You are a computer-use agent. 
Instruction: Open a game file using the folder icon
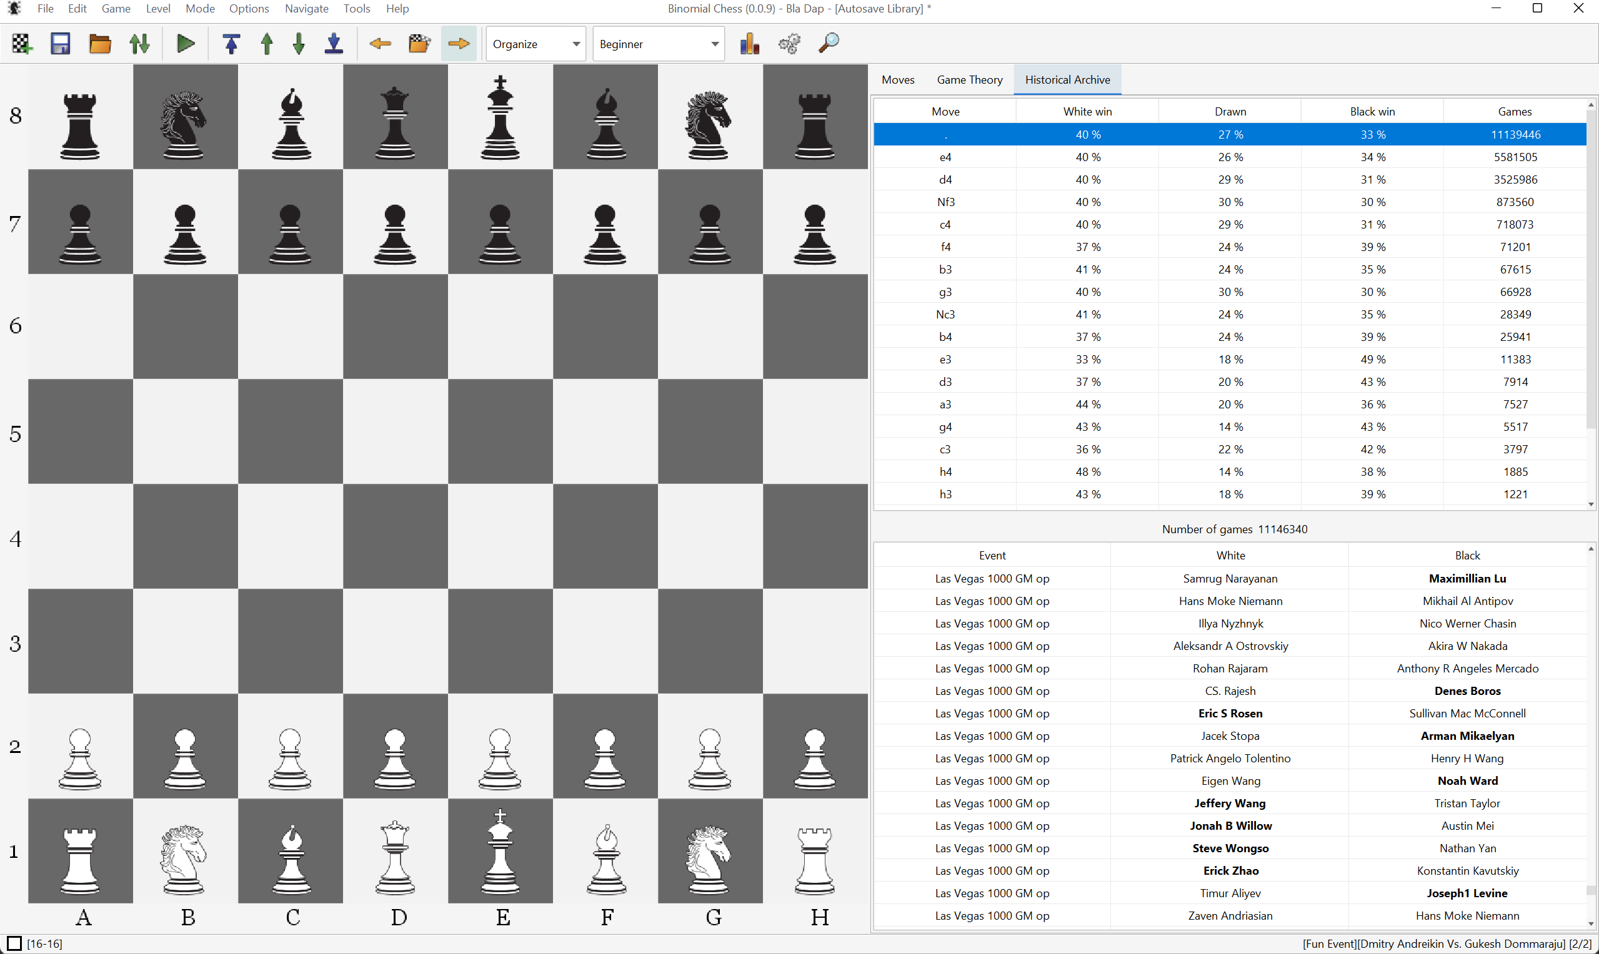[100, 43]
